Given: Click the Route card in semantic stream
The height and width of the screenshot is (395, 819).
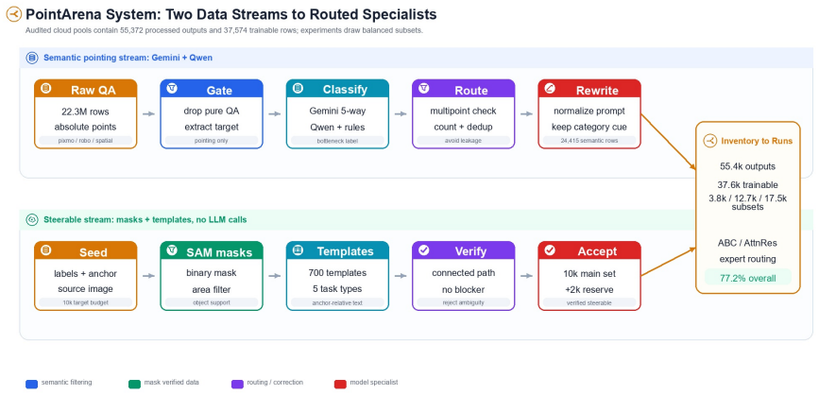Looking at the screenshot, I should pos(463,114).
